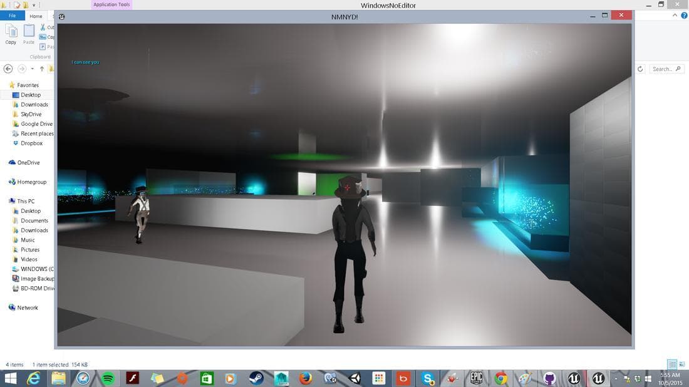Open Documents under This PC

30,220
